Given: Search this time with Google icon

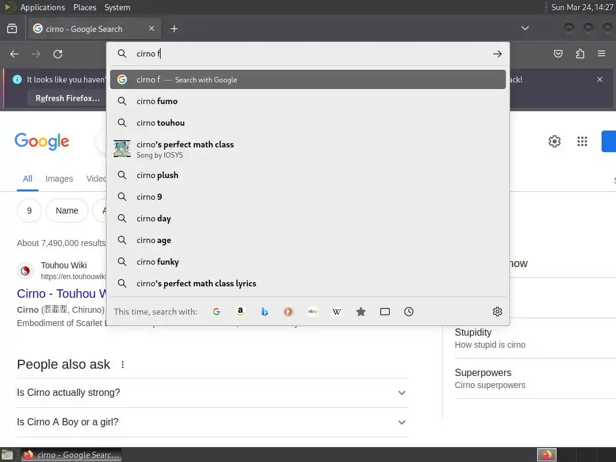Looking at the screenshot, I should point(217,312).
